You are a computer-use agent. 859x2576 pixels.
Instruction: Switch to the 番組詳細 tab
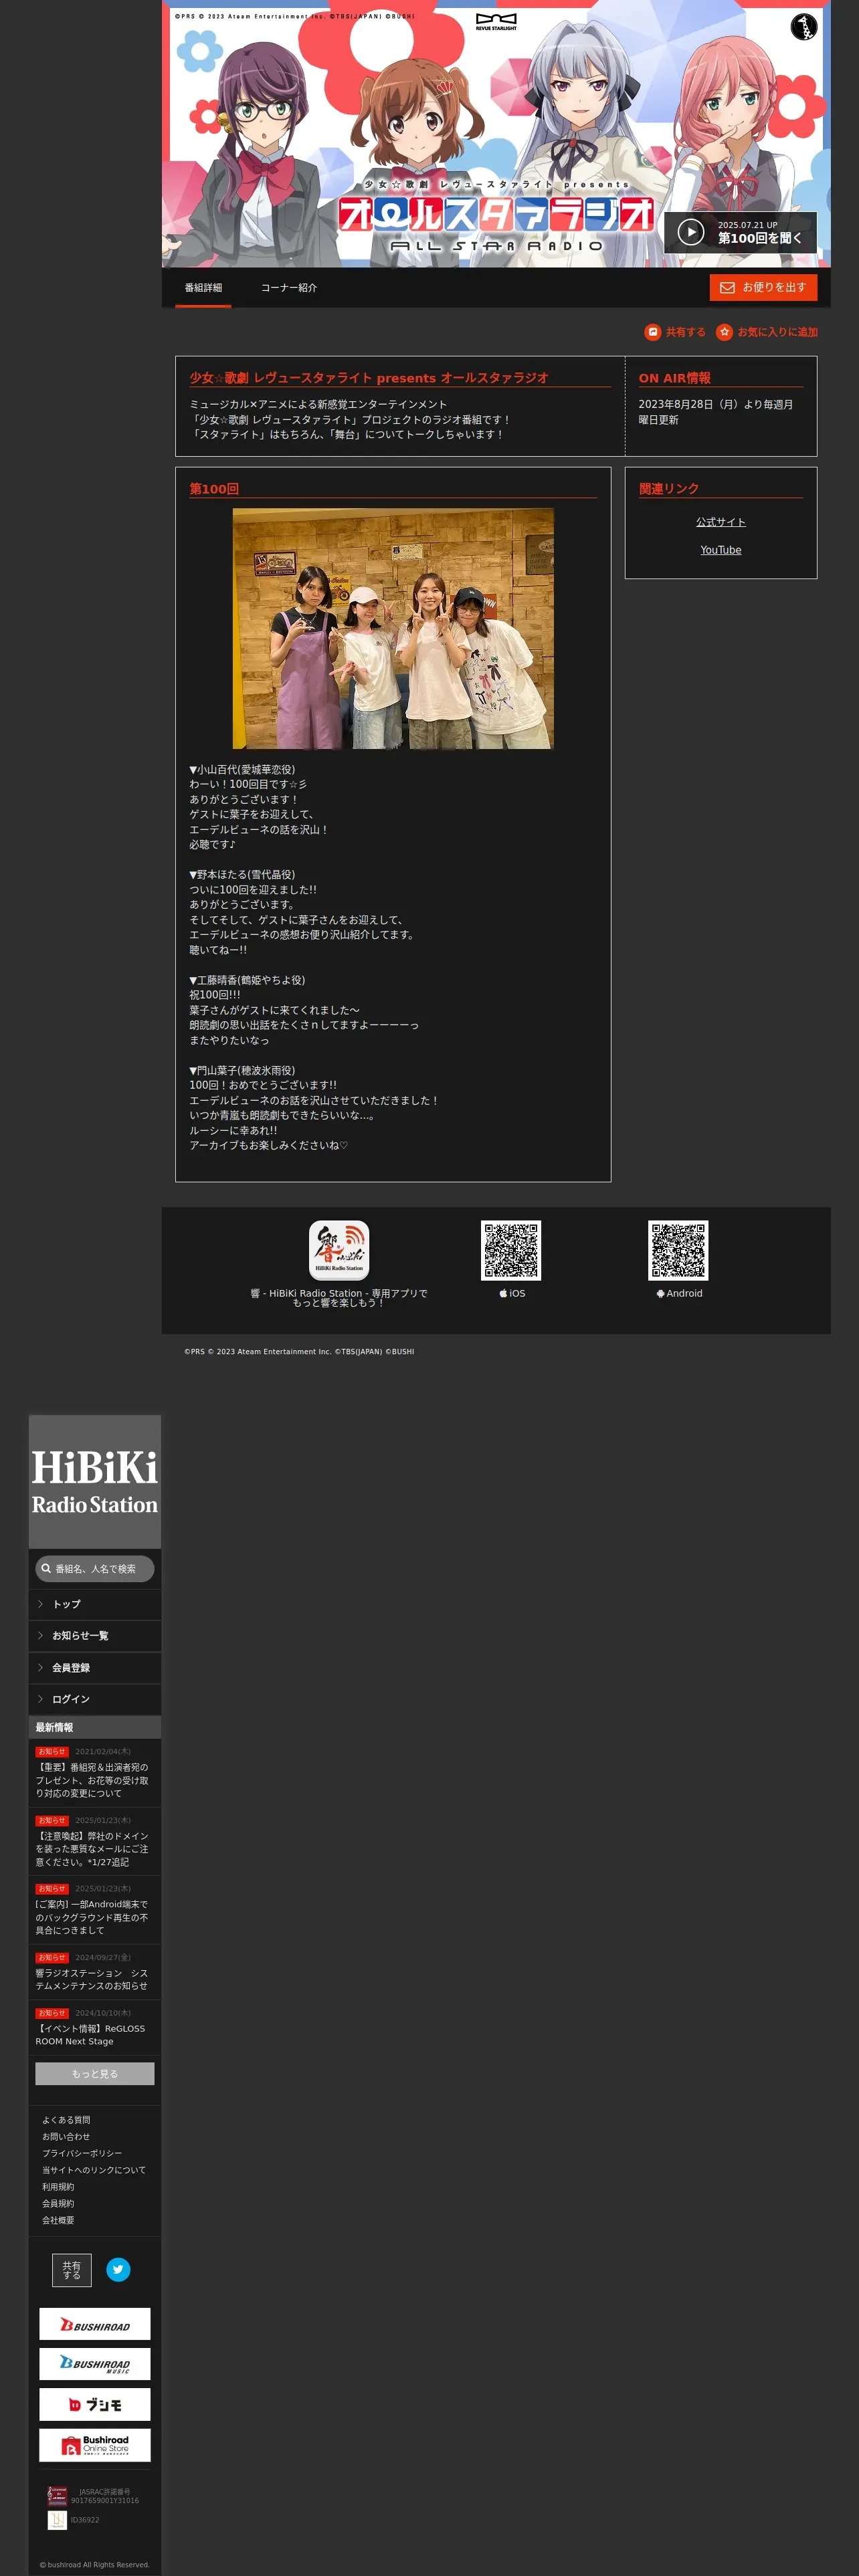click(203, 288)
